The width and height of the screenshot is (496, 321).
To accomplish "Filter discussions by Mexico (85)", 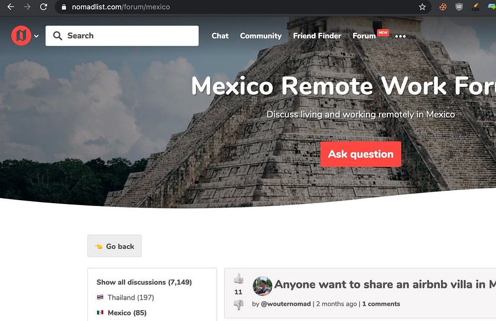I will click(x=122, y=313).
